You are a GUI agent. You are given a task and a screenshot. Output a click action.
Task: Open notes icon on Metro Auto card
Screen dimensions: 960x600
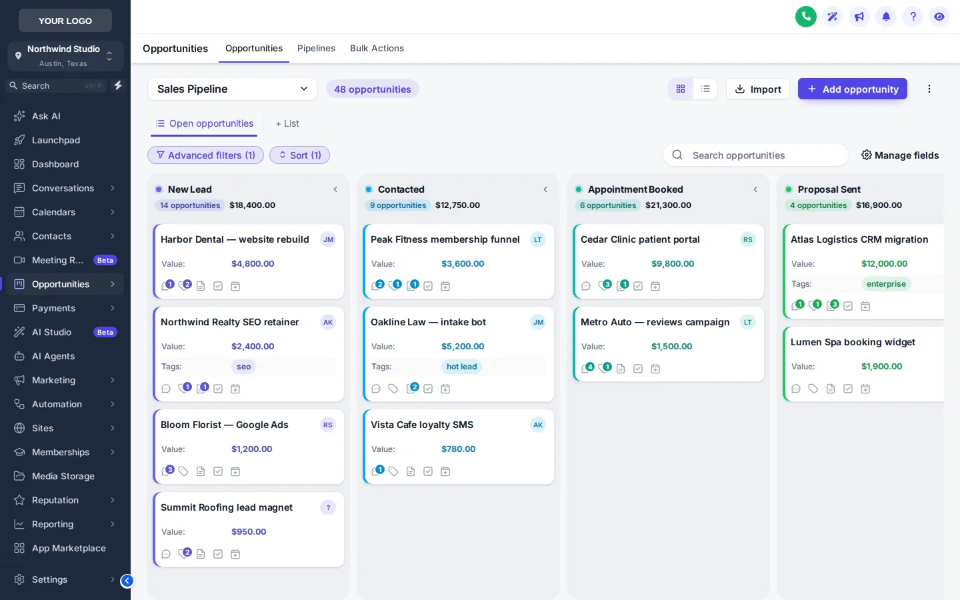coord(621,369)
